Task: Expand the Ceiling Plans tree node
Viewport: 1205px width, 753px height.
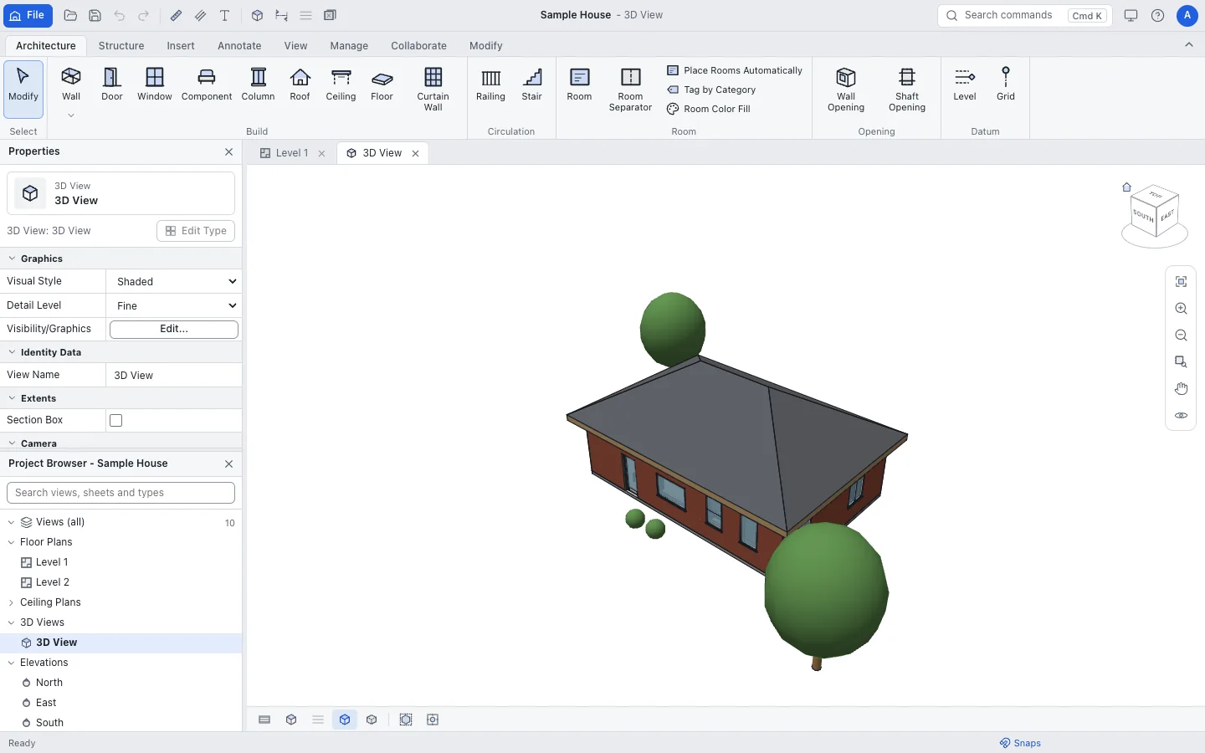Action: coord(11,602)
